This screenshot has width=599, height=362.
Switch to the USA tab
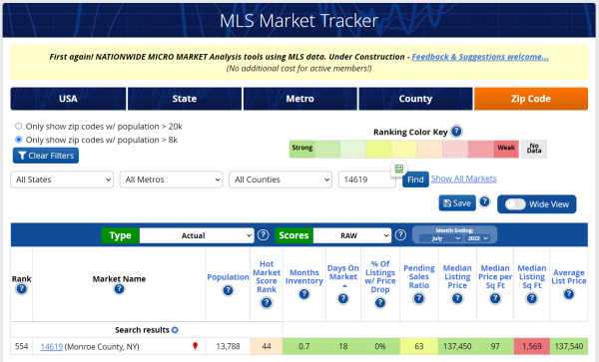coord(68,99)
